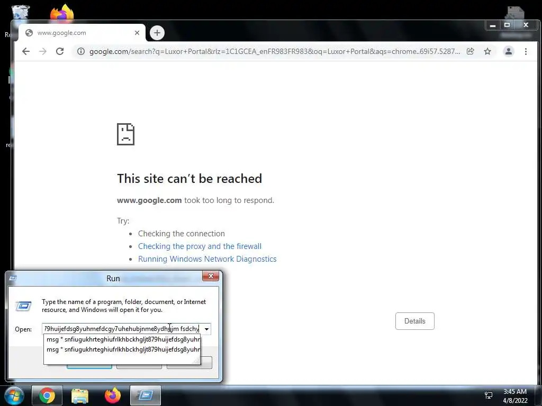Screen dimensions: 542x406
Task: Select the www.google.com tab
Action: tap(82, 33)
